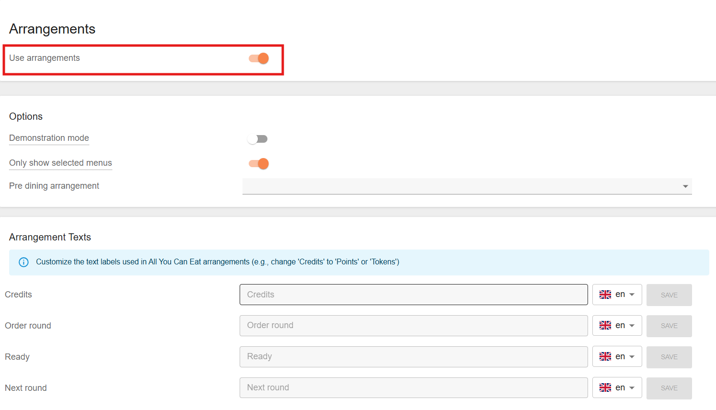The width and height of the screenshot is (716, 410).
Task: Open the Pre dining arrangement dropdown
Action: pyautogui.click(x=467, y=186)
